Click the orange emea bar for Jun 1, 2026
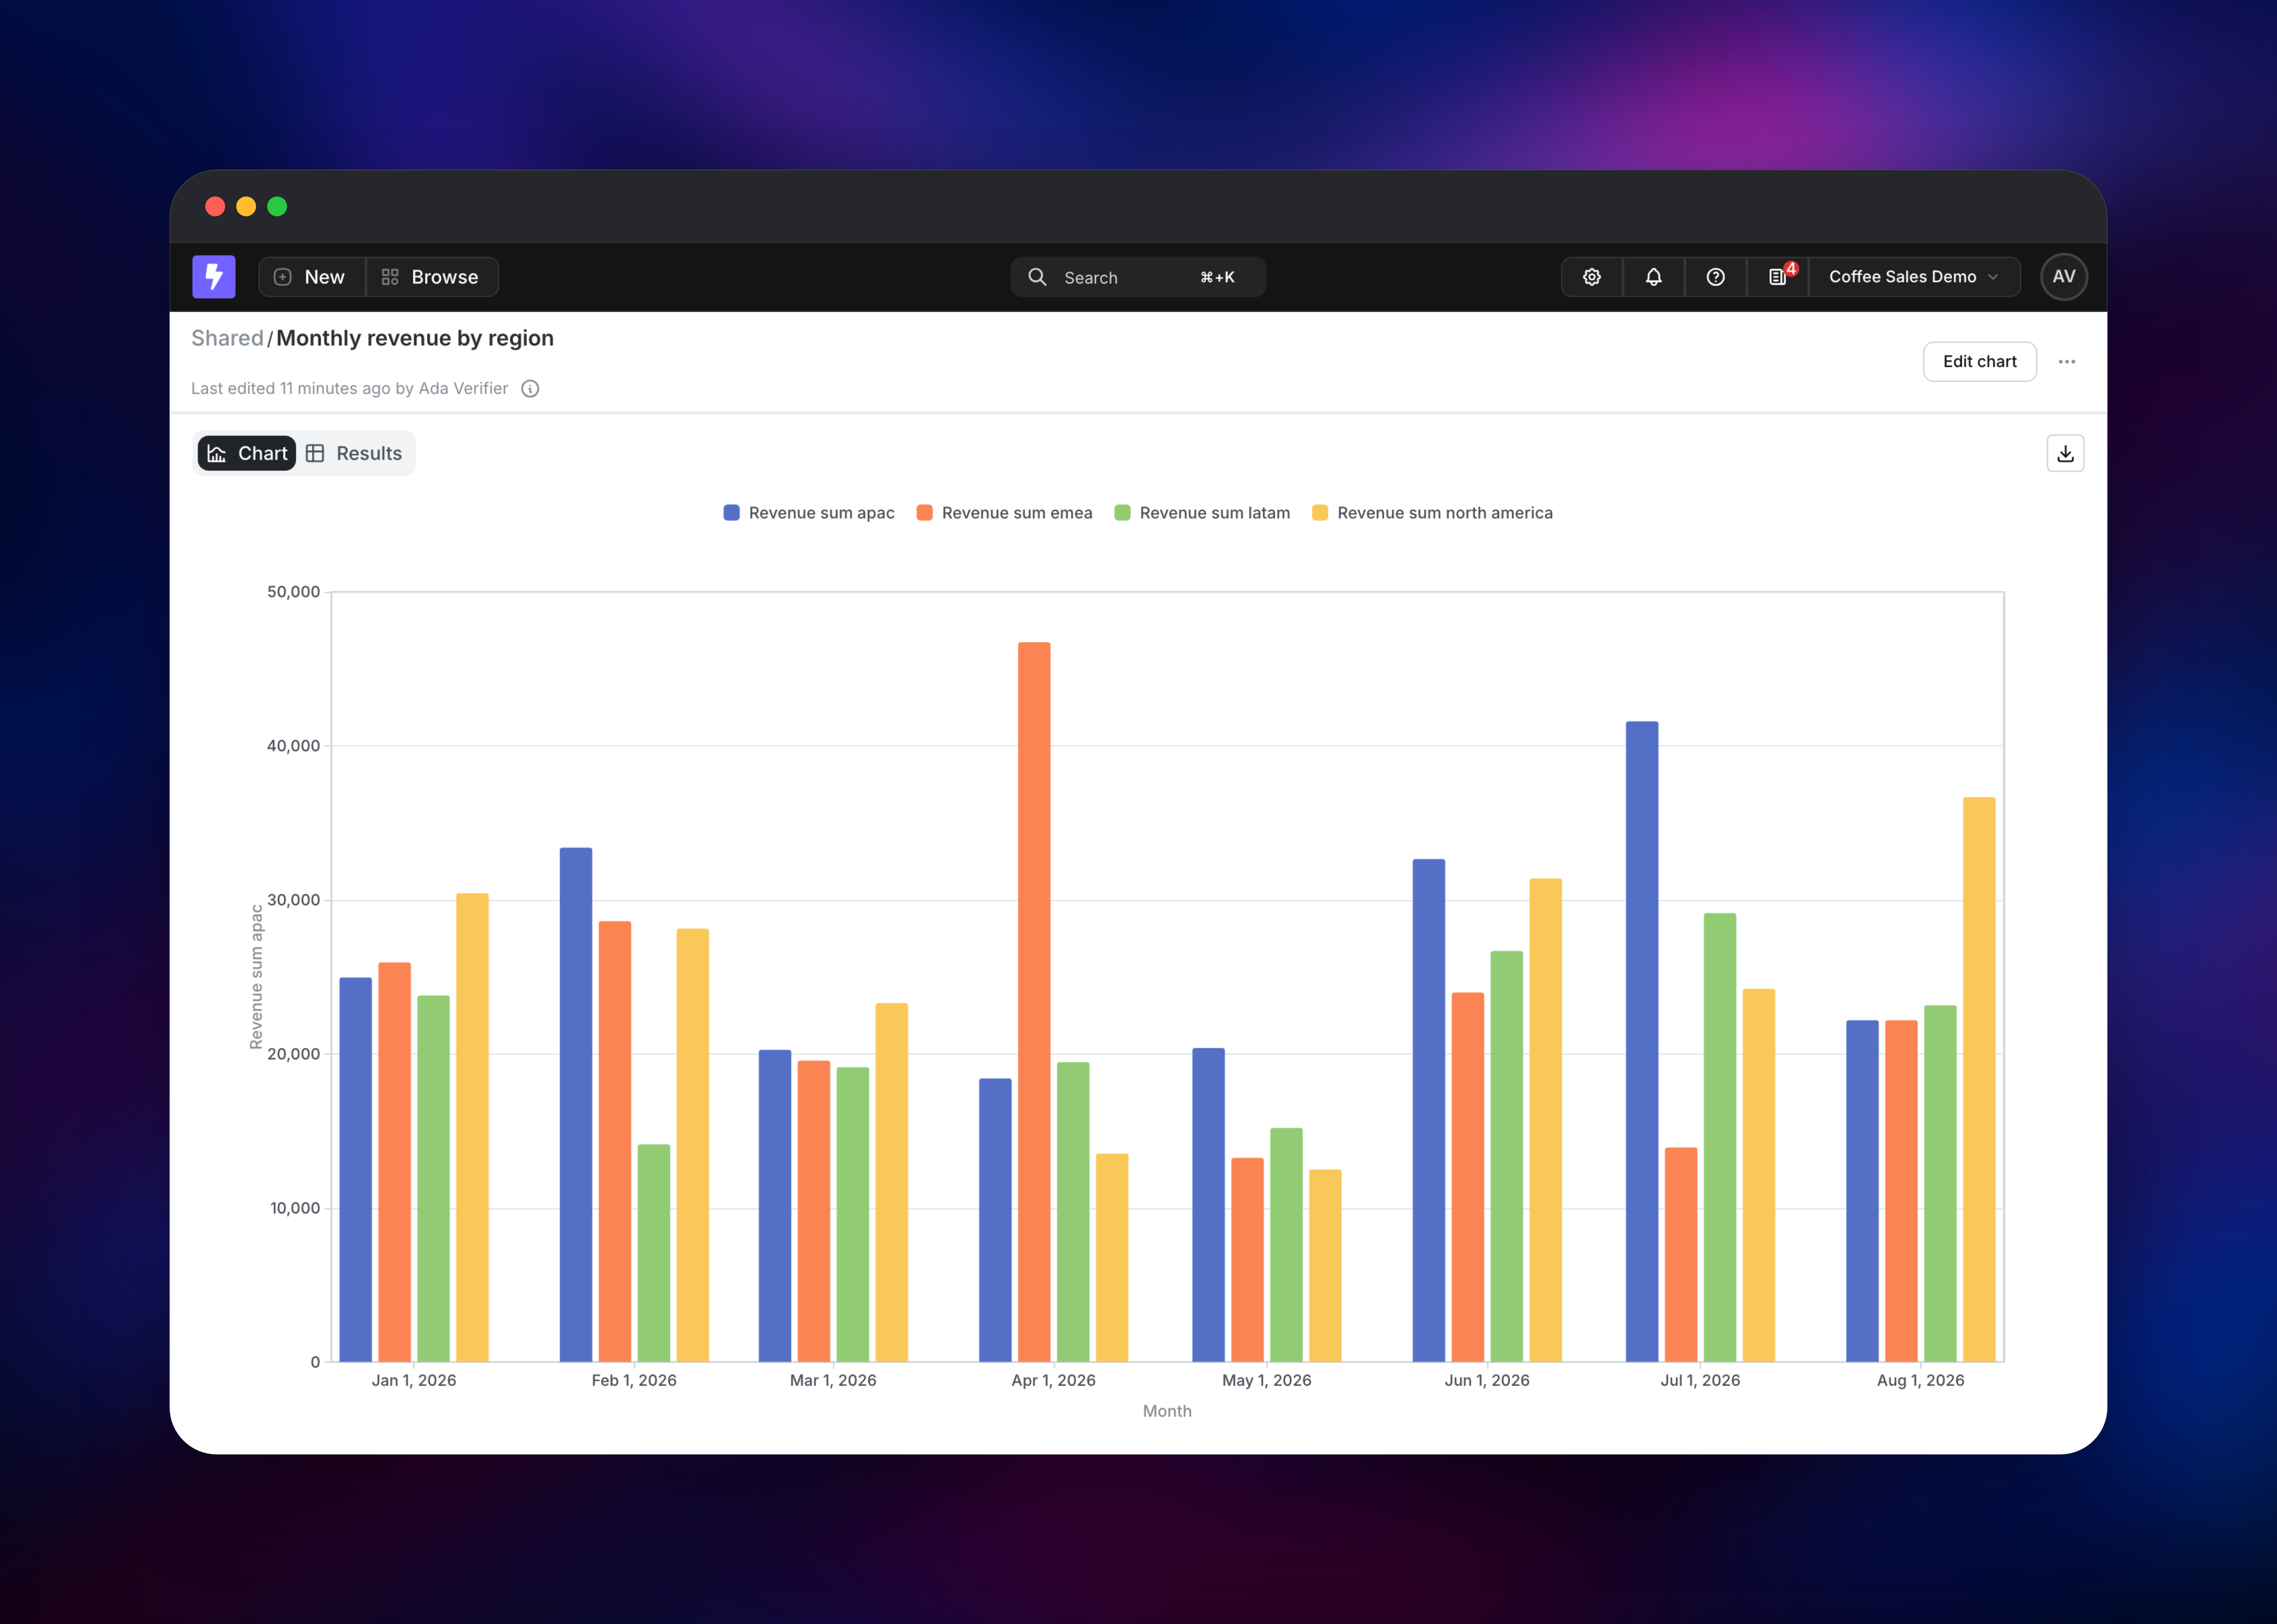Screen dimensions: 2277x1624 1468,1177
